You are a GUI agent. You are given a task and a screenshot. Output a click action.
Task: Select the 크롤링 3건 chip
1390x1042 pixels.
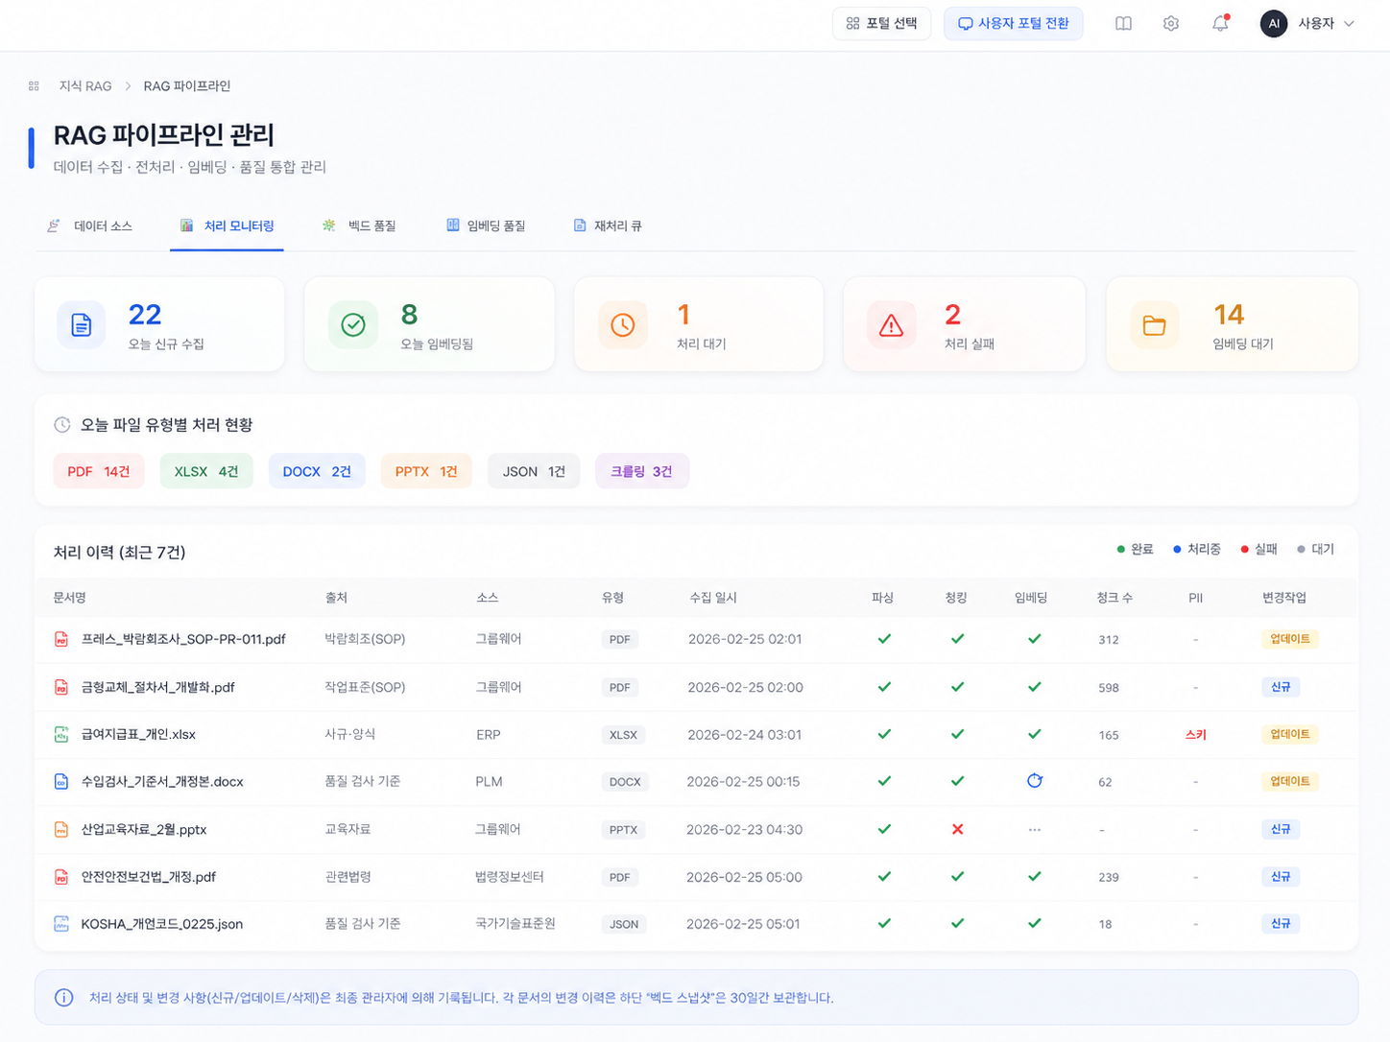[642, 471]
